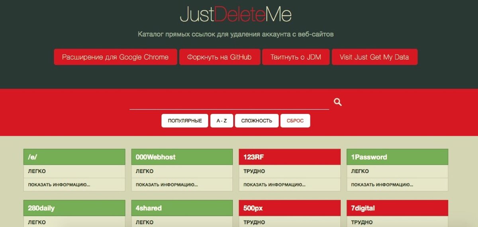Click the СБРОС reset button
Viewport: 478px width, 227px height.
click(295, 121)
